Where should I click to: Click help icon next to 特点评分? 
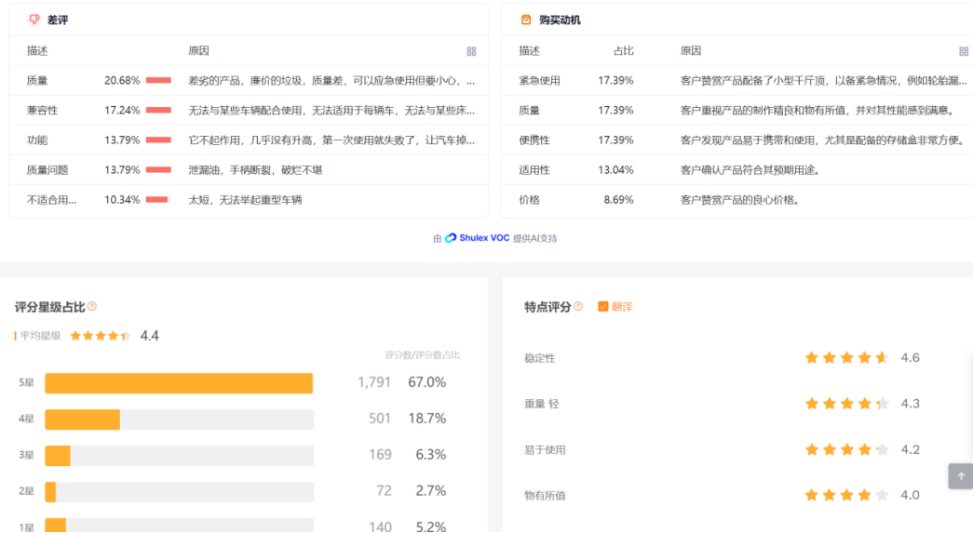click(x=578, y=306)
